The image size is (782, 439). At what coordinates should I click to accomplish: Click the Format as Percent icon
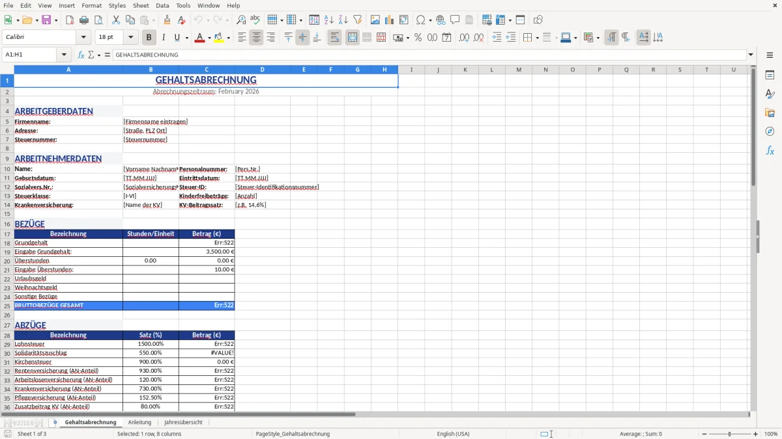417,37
